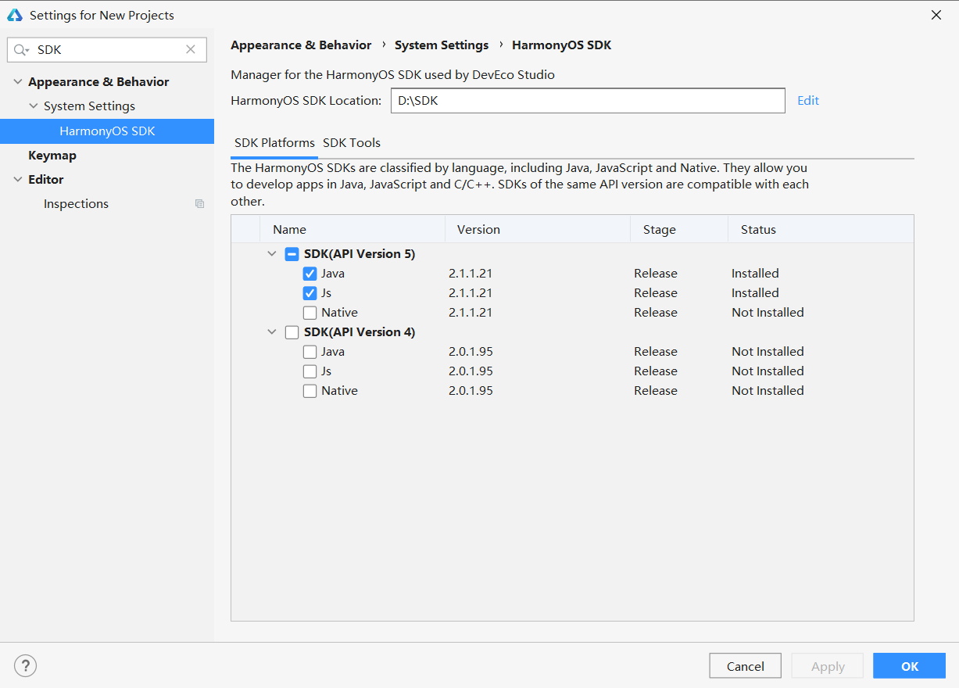
Task: Click the DevEco Studio logo in title bar
Action: pyautogui.click(x=14, y=15)
